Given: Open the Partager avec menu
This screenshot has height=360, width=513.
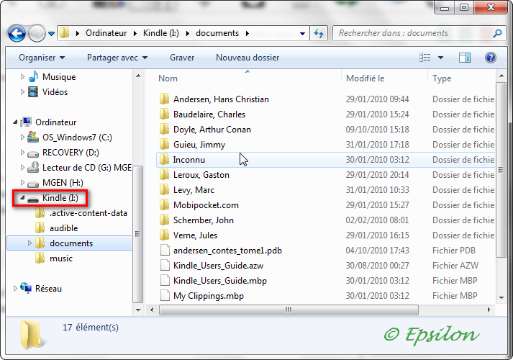Looking at the screenshot, I should pyautogui.click(x=117, y=58).
